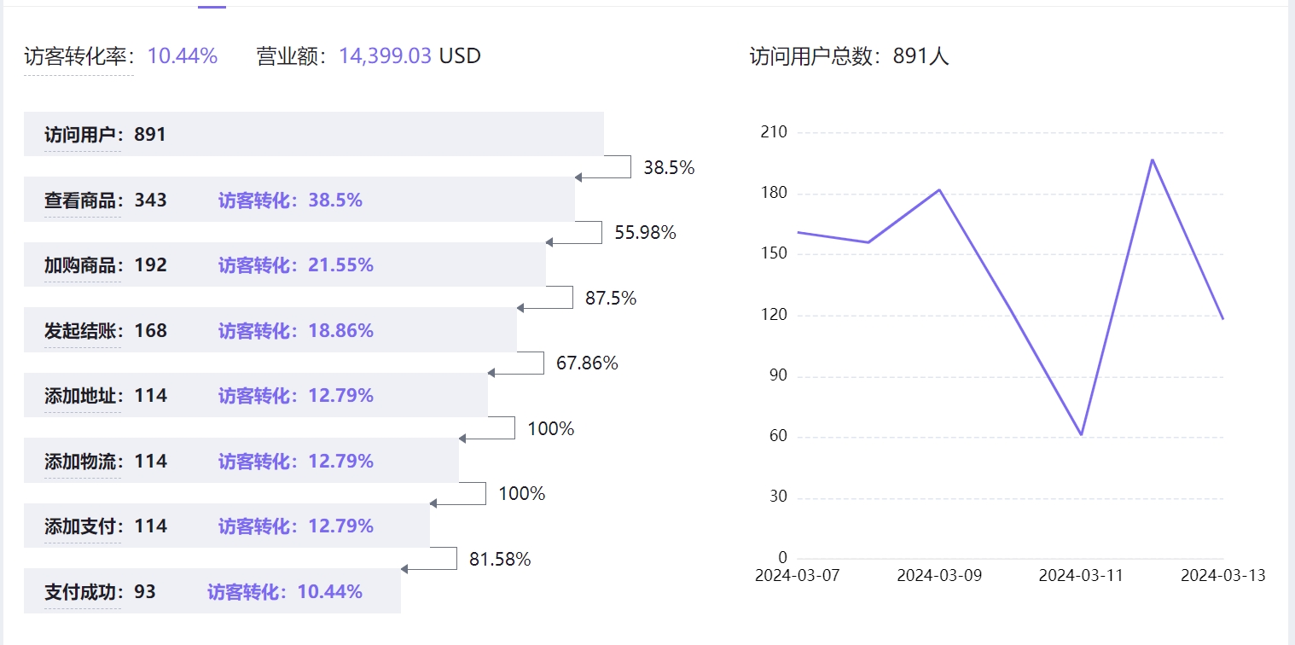Click the 100% rate above 添加物流
This screenshot has width=1295, height=645.
(551, 429)
